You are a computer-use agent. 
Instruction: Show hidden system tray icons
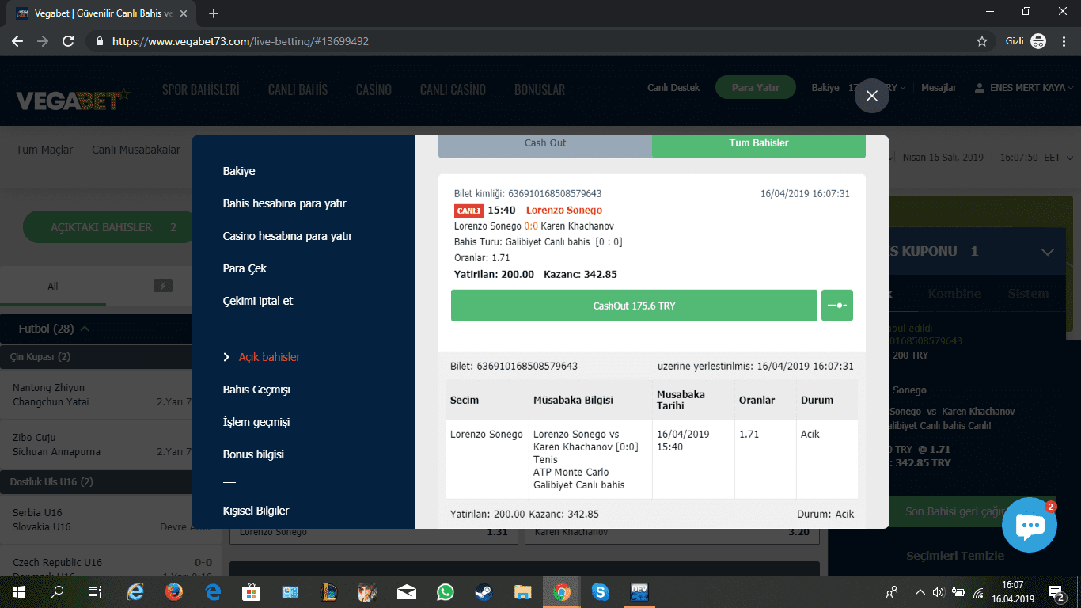[920, 591]
